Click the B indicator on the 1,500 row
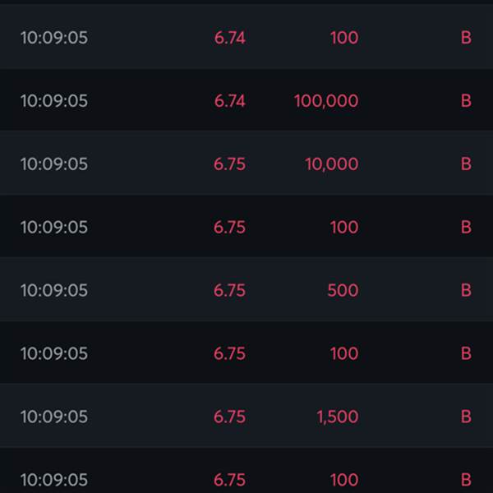 pyautogui.click(x=466, y=417)
